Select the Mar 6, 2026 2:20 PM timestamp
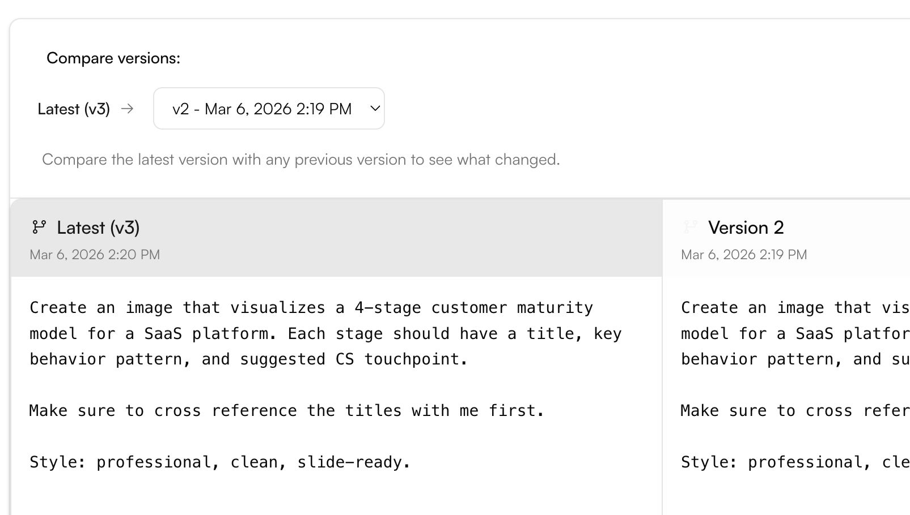910x515 pixels. click(95, 255)
